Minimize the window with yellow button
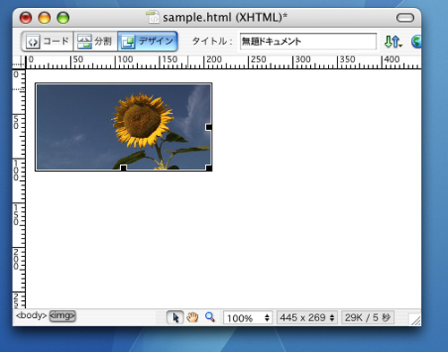The width and height of the screenshot is (448, 352). point(44,18)
